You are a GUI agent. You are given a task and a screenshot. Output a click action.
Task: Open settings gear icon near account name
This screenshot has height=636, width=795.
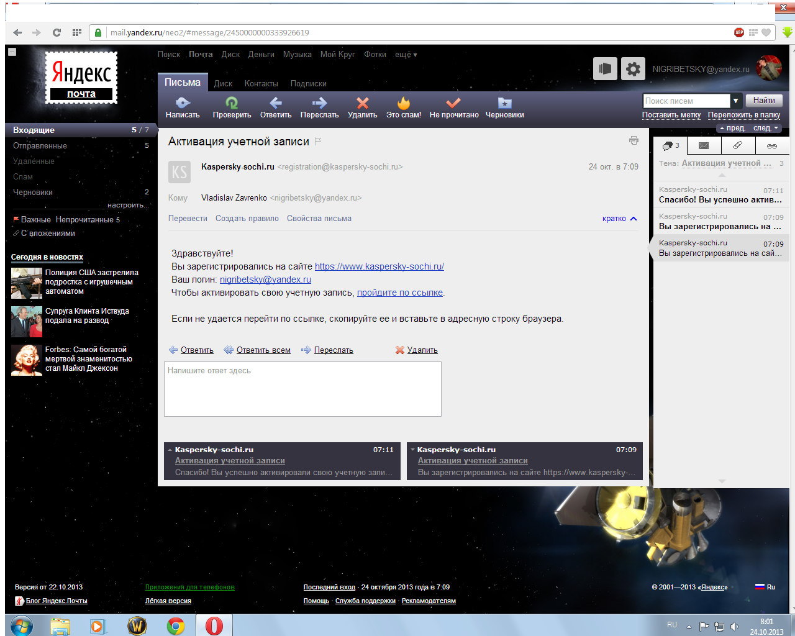[x=633, y=69]
